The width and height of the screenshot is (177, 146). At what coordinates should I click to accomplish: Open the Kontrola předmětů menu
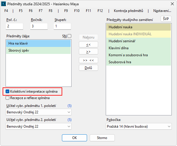[128, 11]
